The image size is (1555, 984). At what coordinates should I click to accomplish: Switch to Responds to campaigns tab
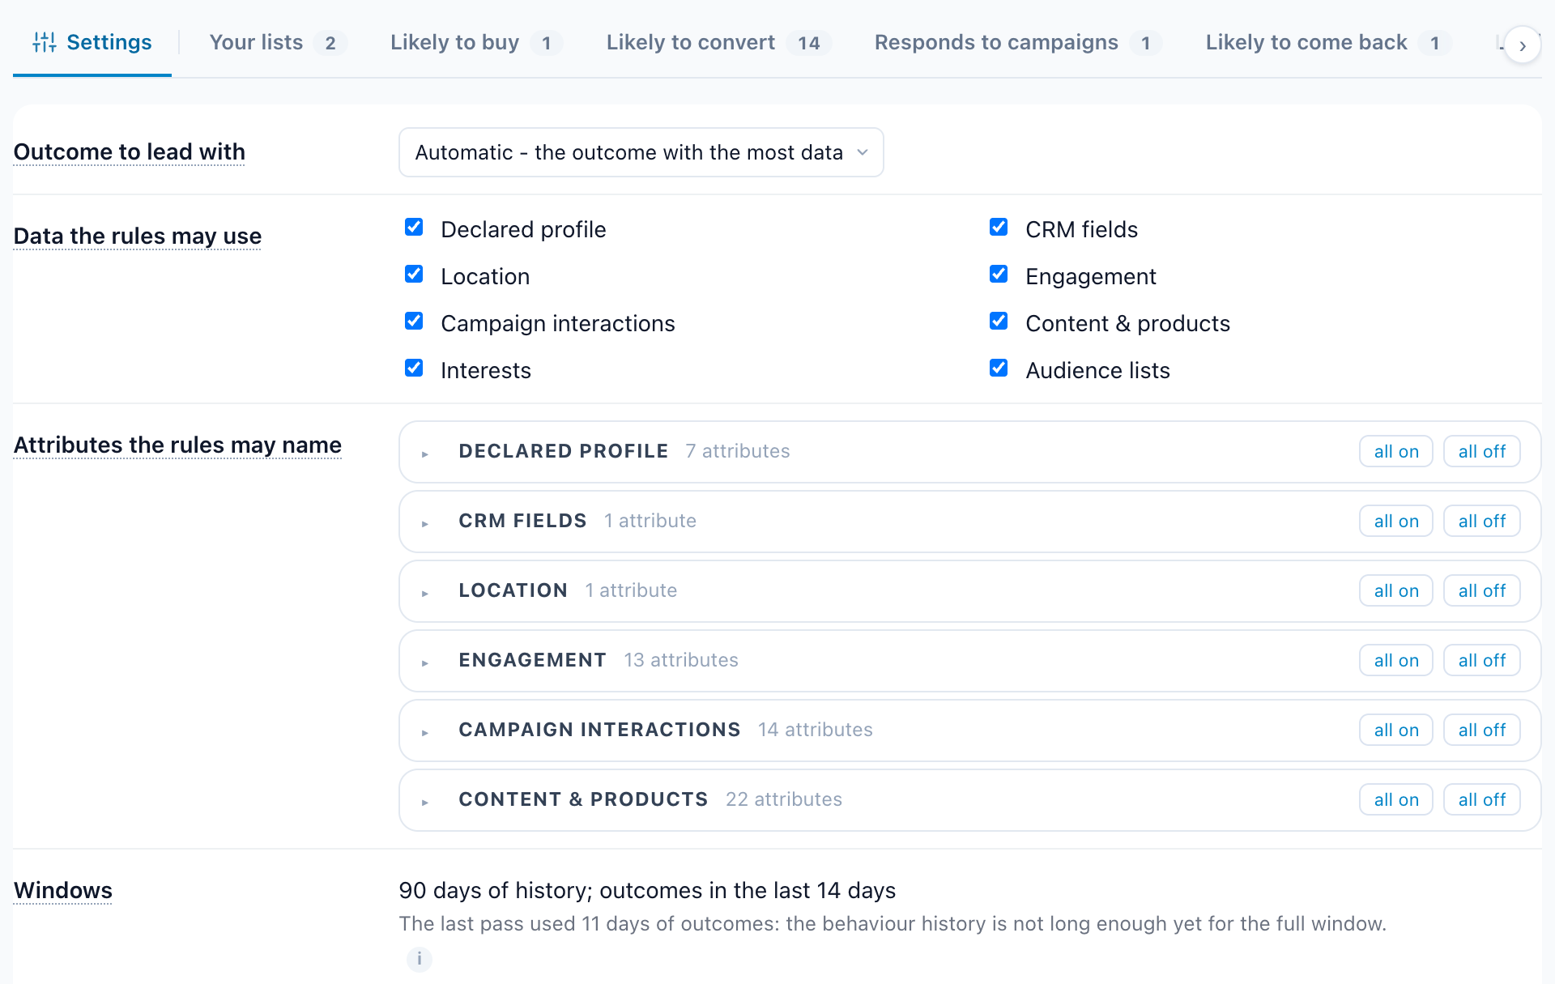[x=1017, y=42]
